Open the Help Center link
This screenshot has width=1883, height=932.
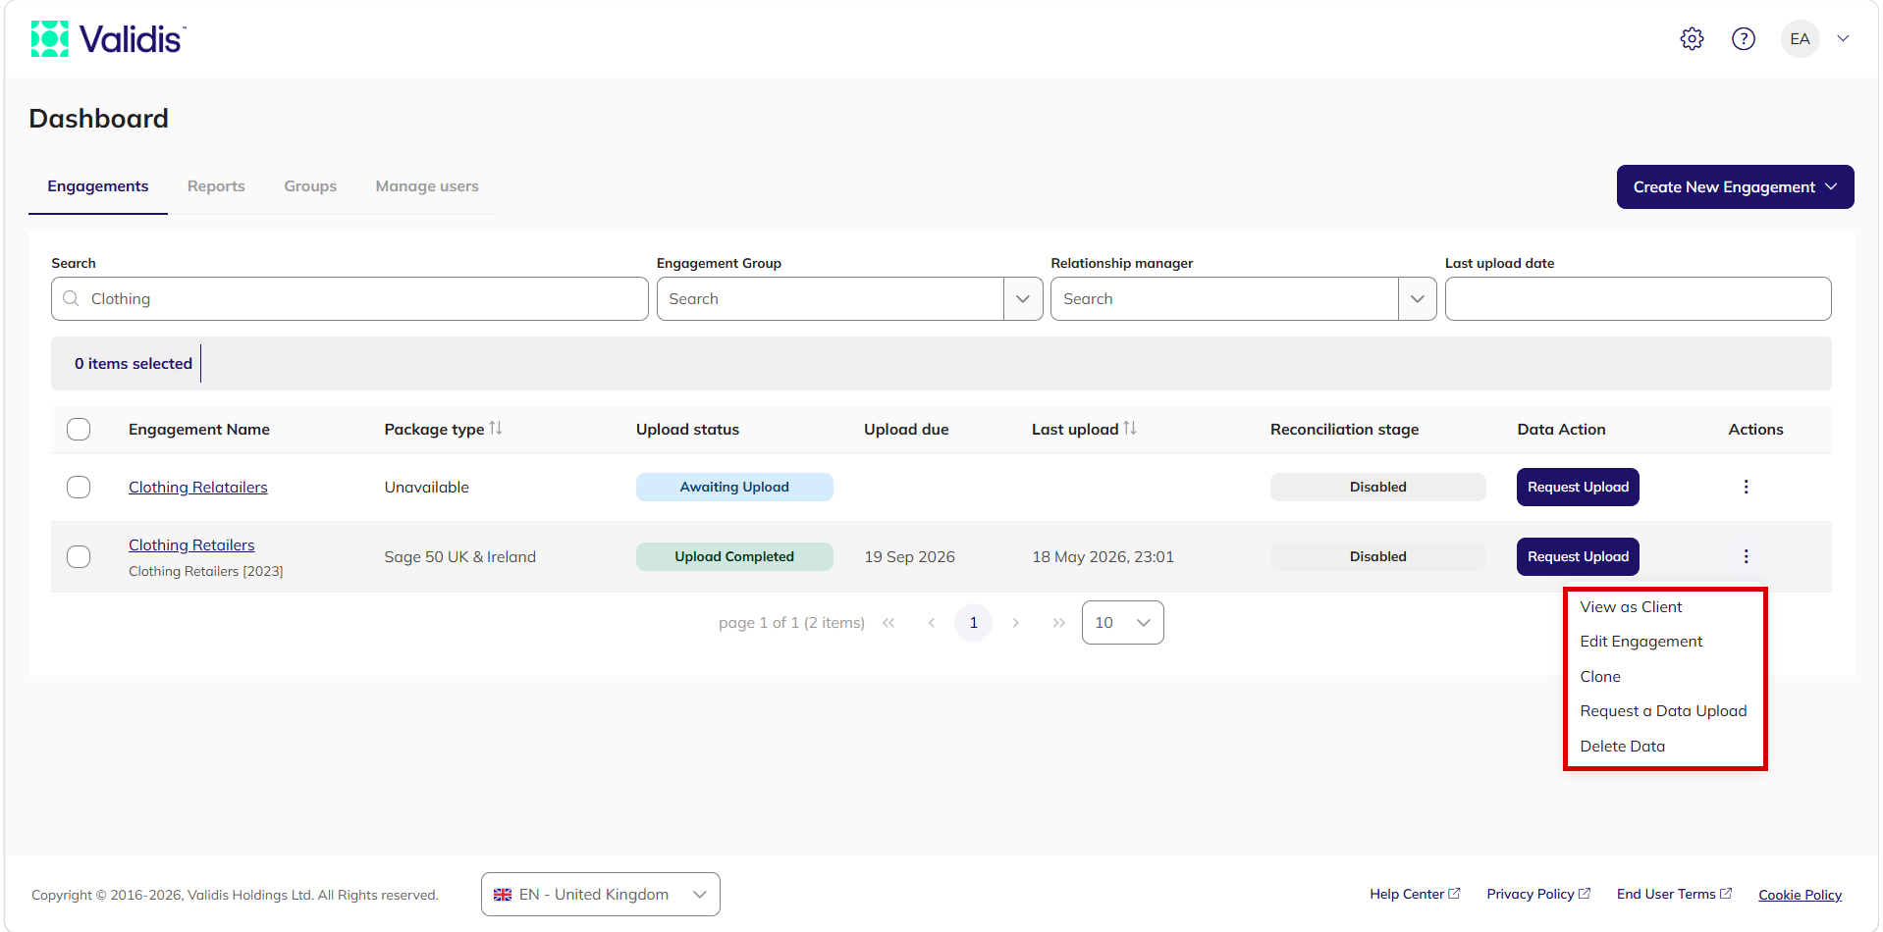(x=1415, y=895)
